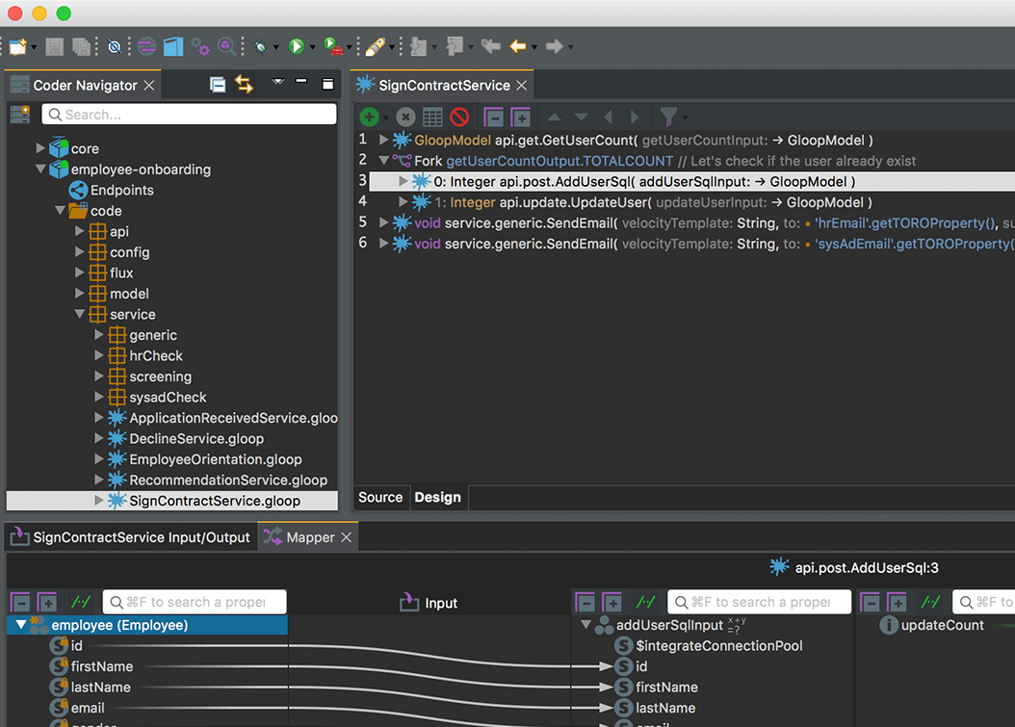Click the Coder Navigator Search field
1015x727 pixels.
[189, 115]
